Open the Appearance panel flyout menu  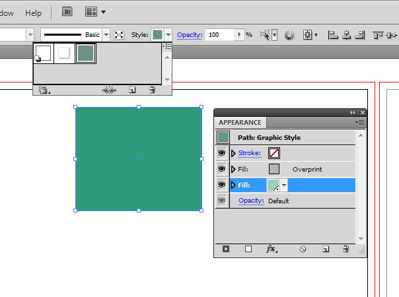tap(359, 123)
